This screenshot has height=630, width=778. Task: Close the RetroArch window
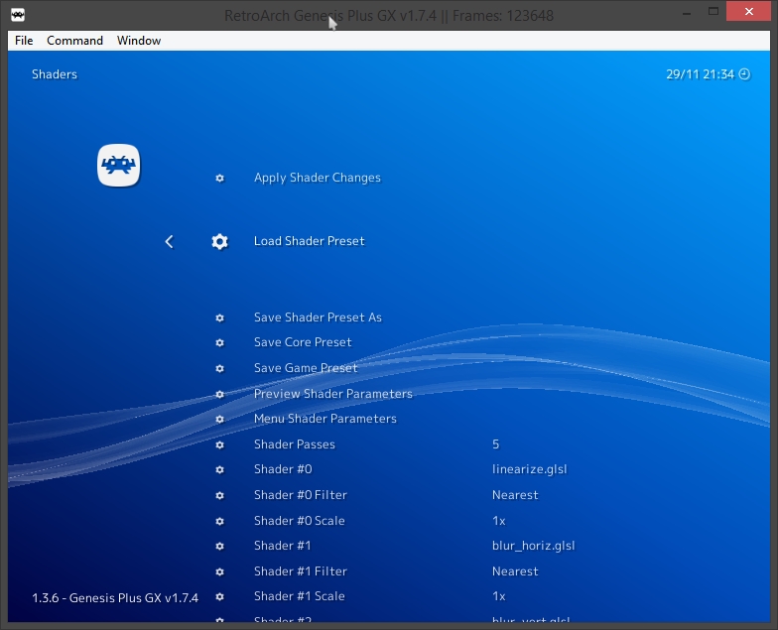click(748, 12)
